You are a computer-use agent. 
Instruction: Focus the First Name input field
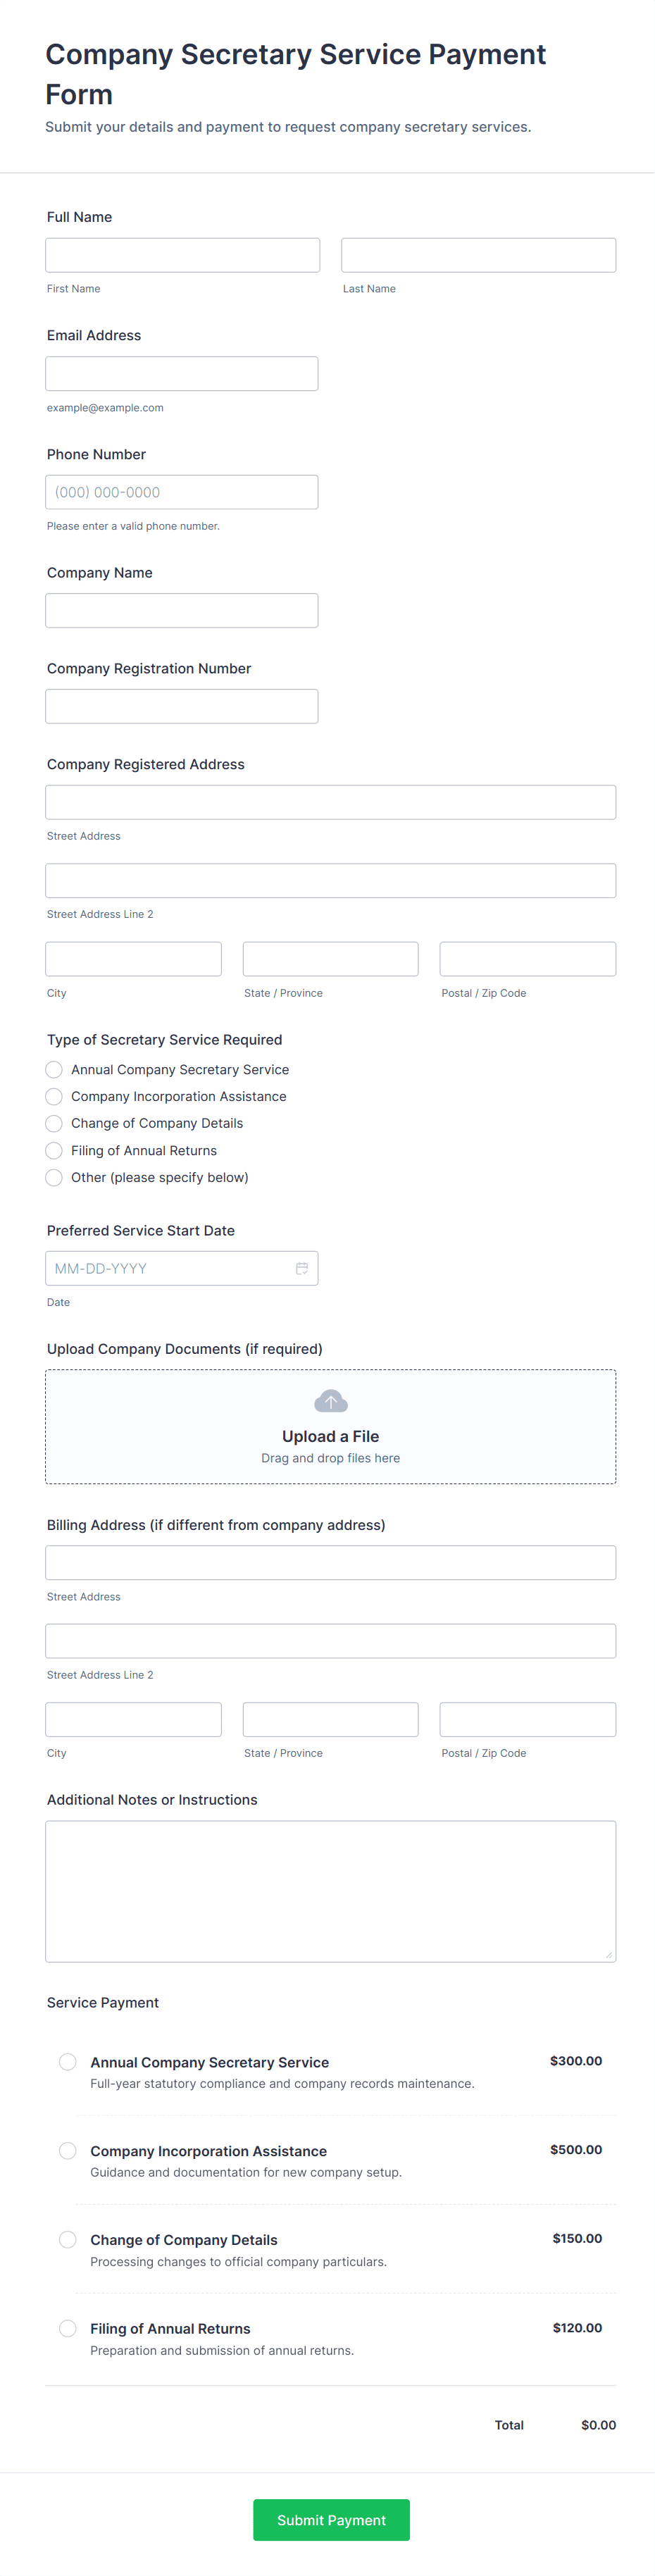pyautogui.click(x=182, y=255)
